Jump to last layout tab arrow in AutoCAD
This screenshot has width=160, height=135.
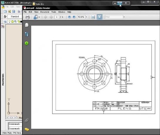pos(15,118)
